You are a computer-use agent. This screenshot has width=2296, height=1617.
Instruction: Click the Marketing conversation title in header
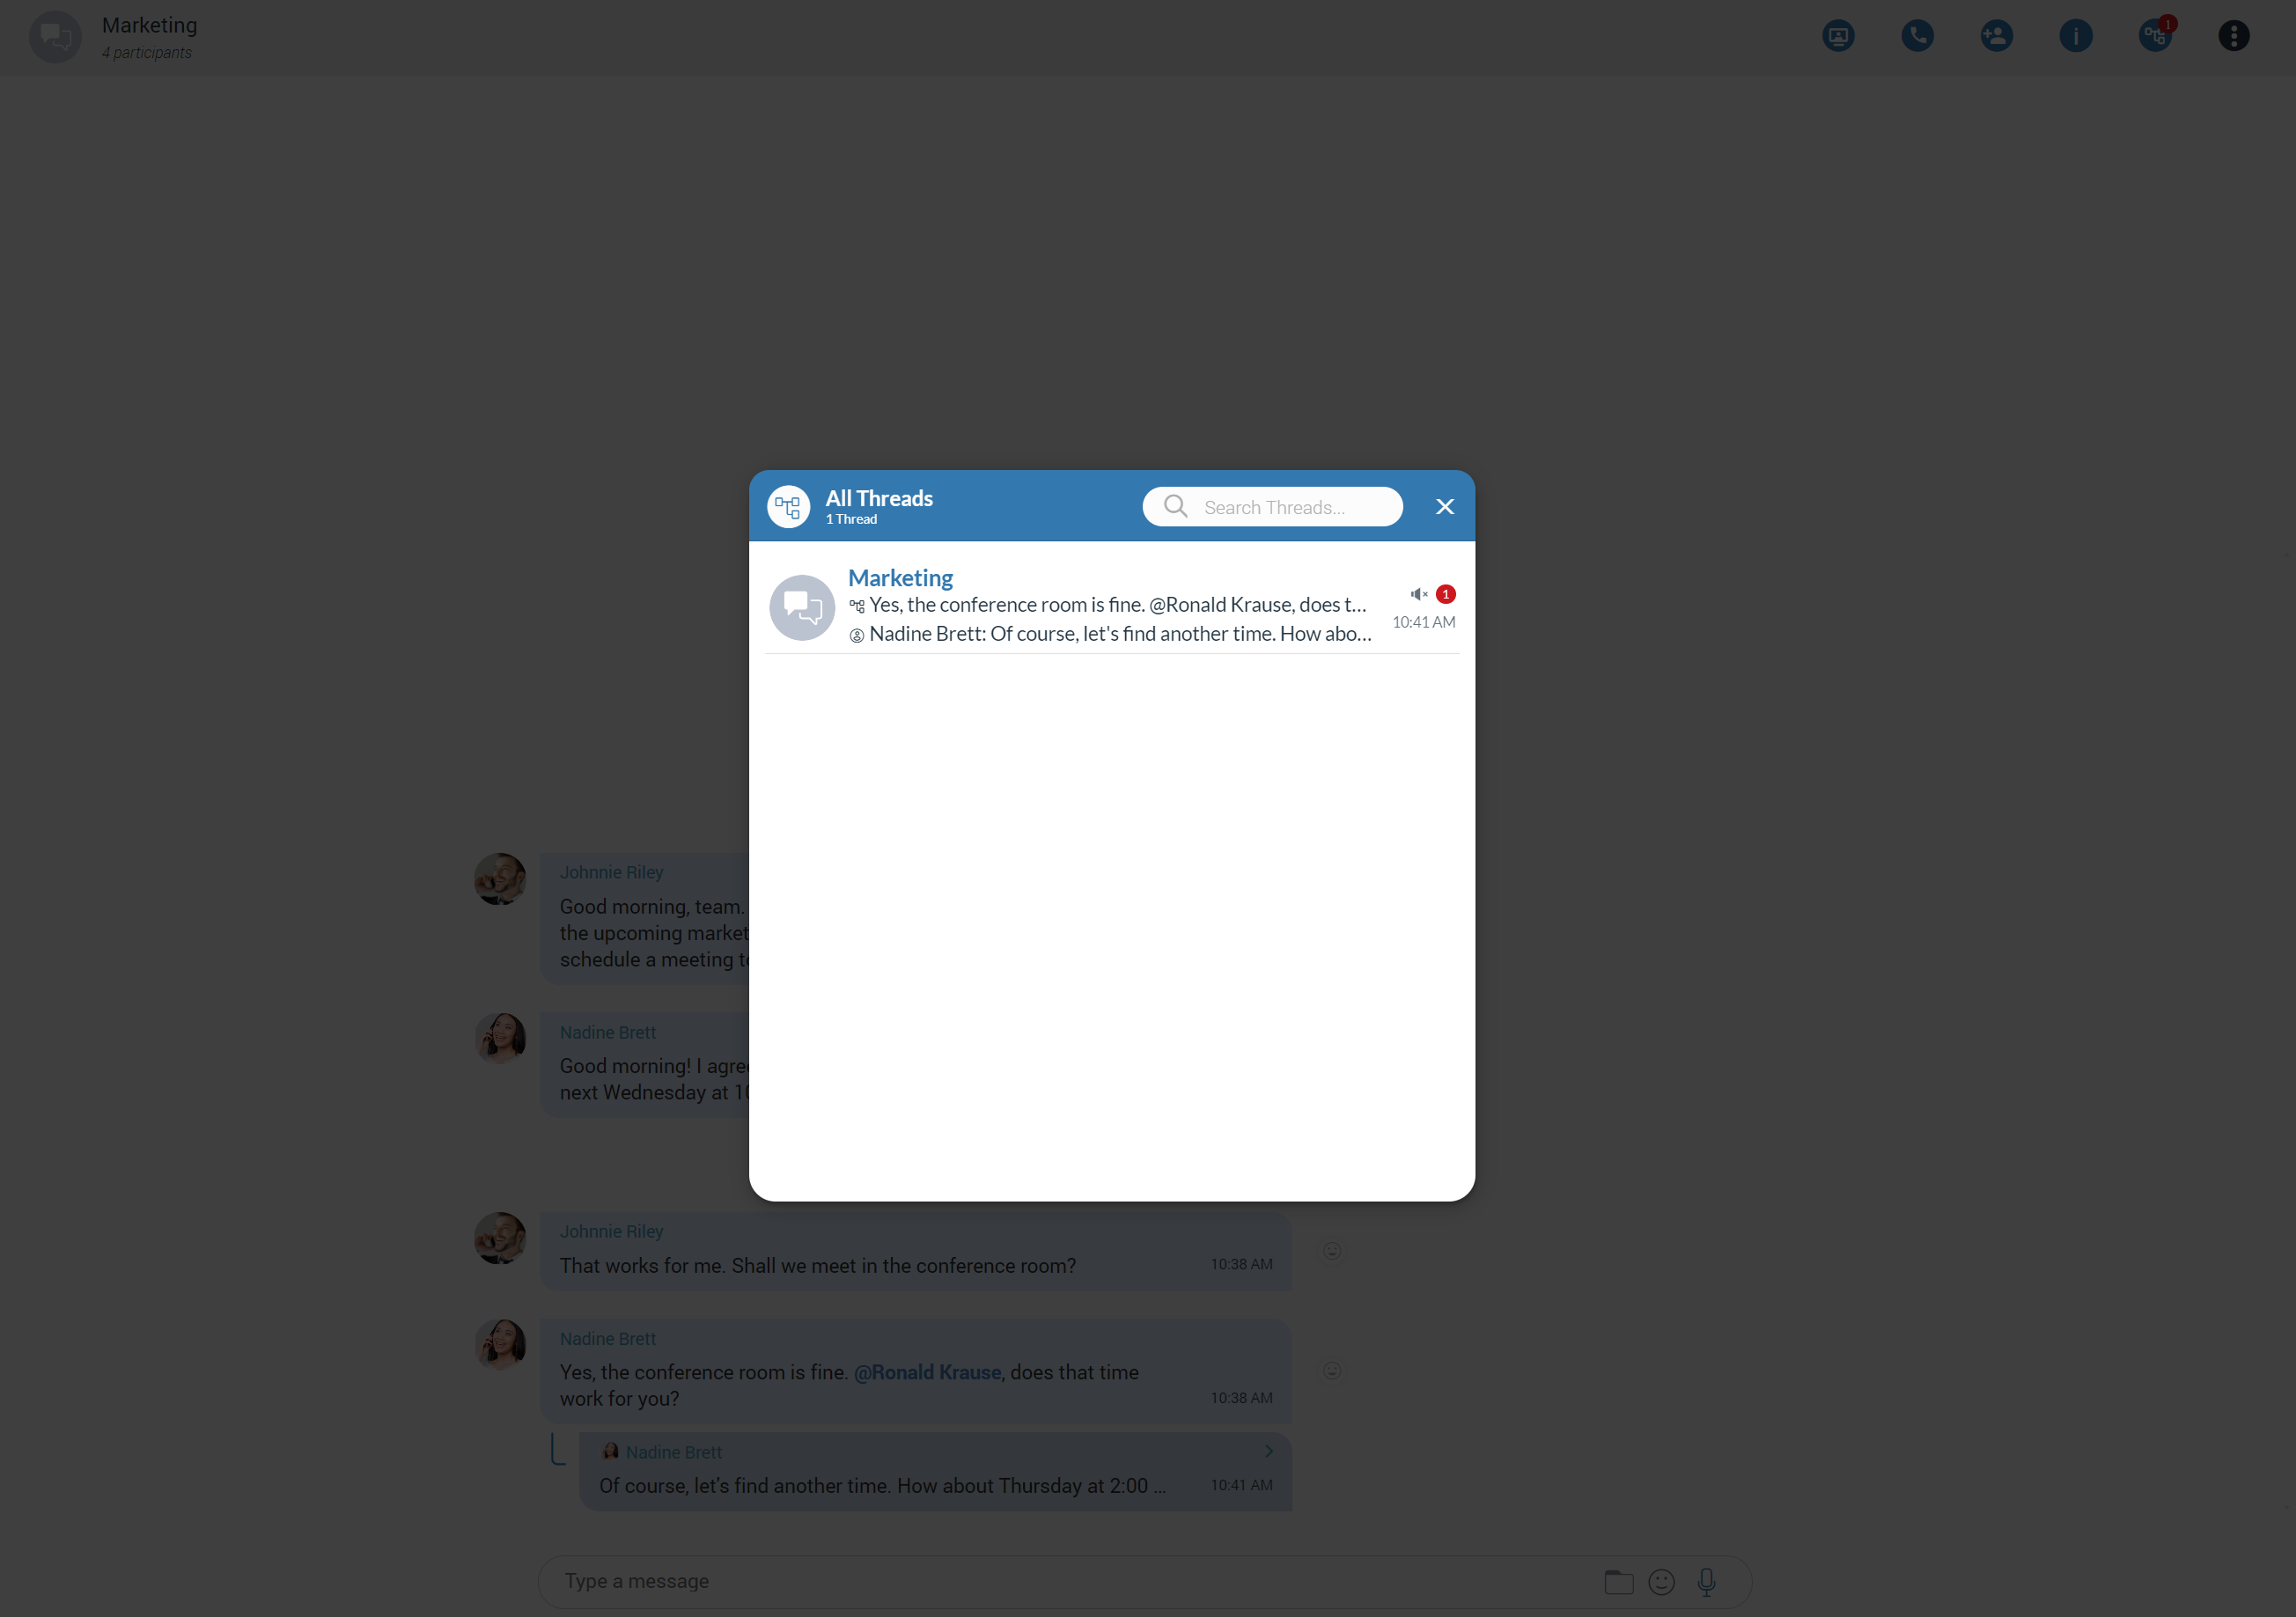(x=150, y=25)
